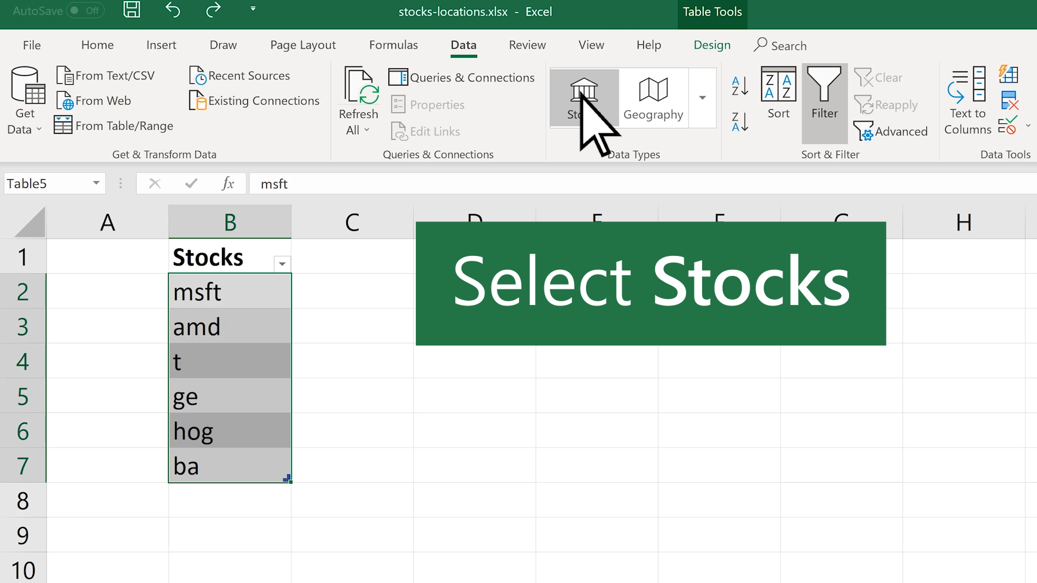This screenshot has width=1037, height=583.
Task: Select cell B2 containing msft
Action: [x=230, y=290]
